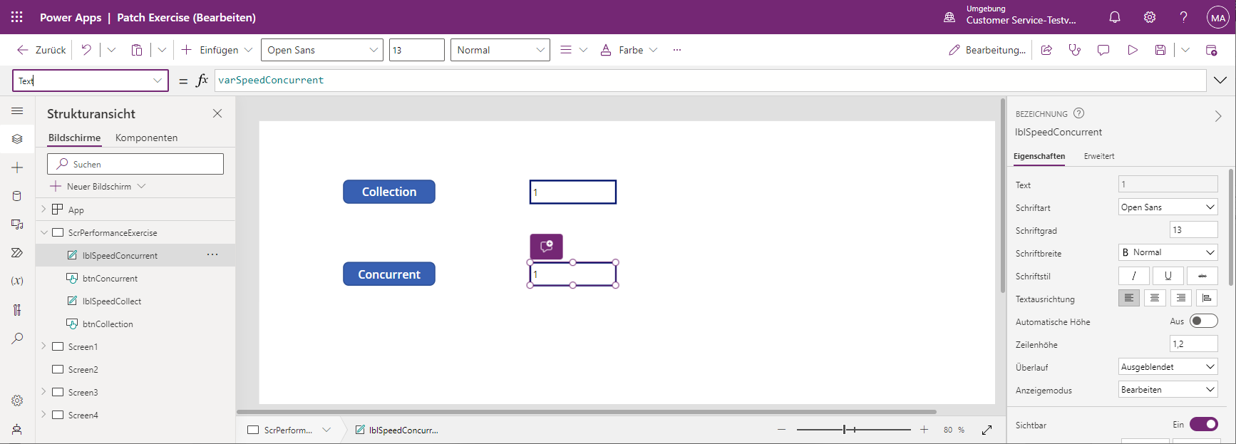Select left text alignment
1236x444 pixels.
click(x=1129, y=298)
